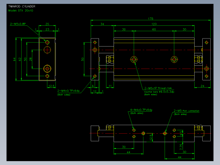
Task: Click the '23' width dimension
Action: (x=47, y=29)
